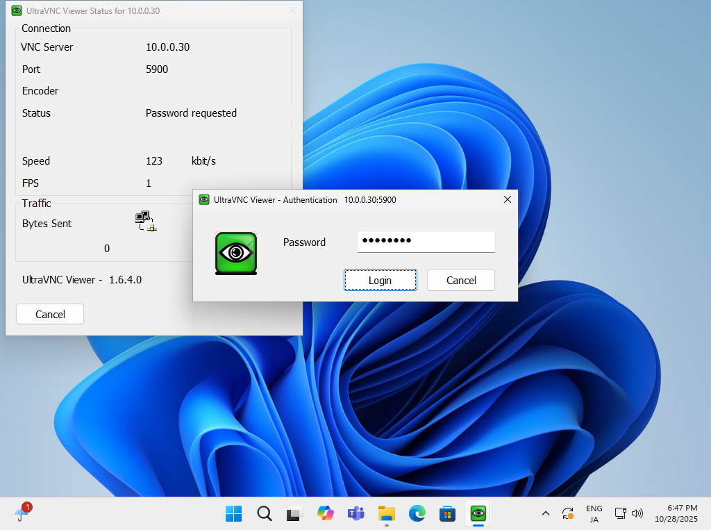Switch the ENG JA input language

click(x=594, y=513)
